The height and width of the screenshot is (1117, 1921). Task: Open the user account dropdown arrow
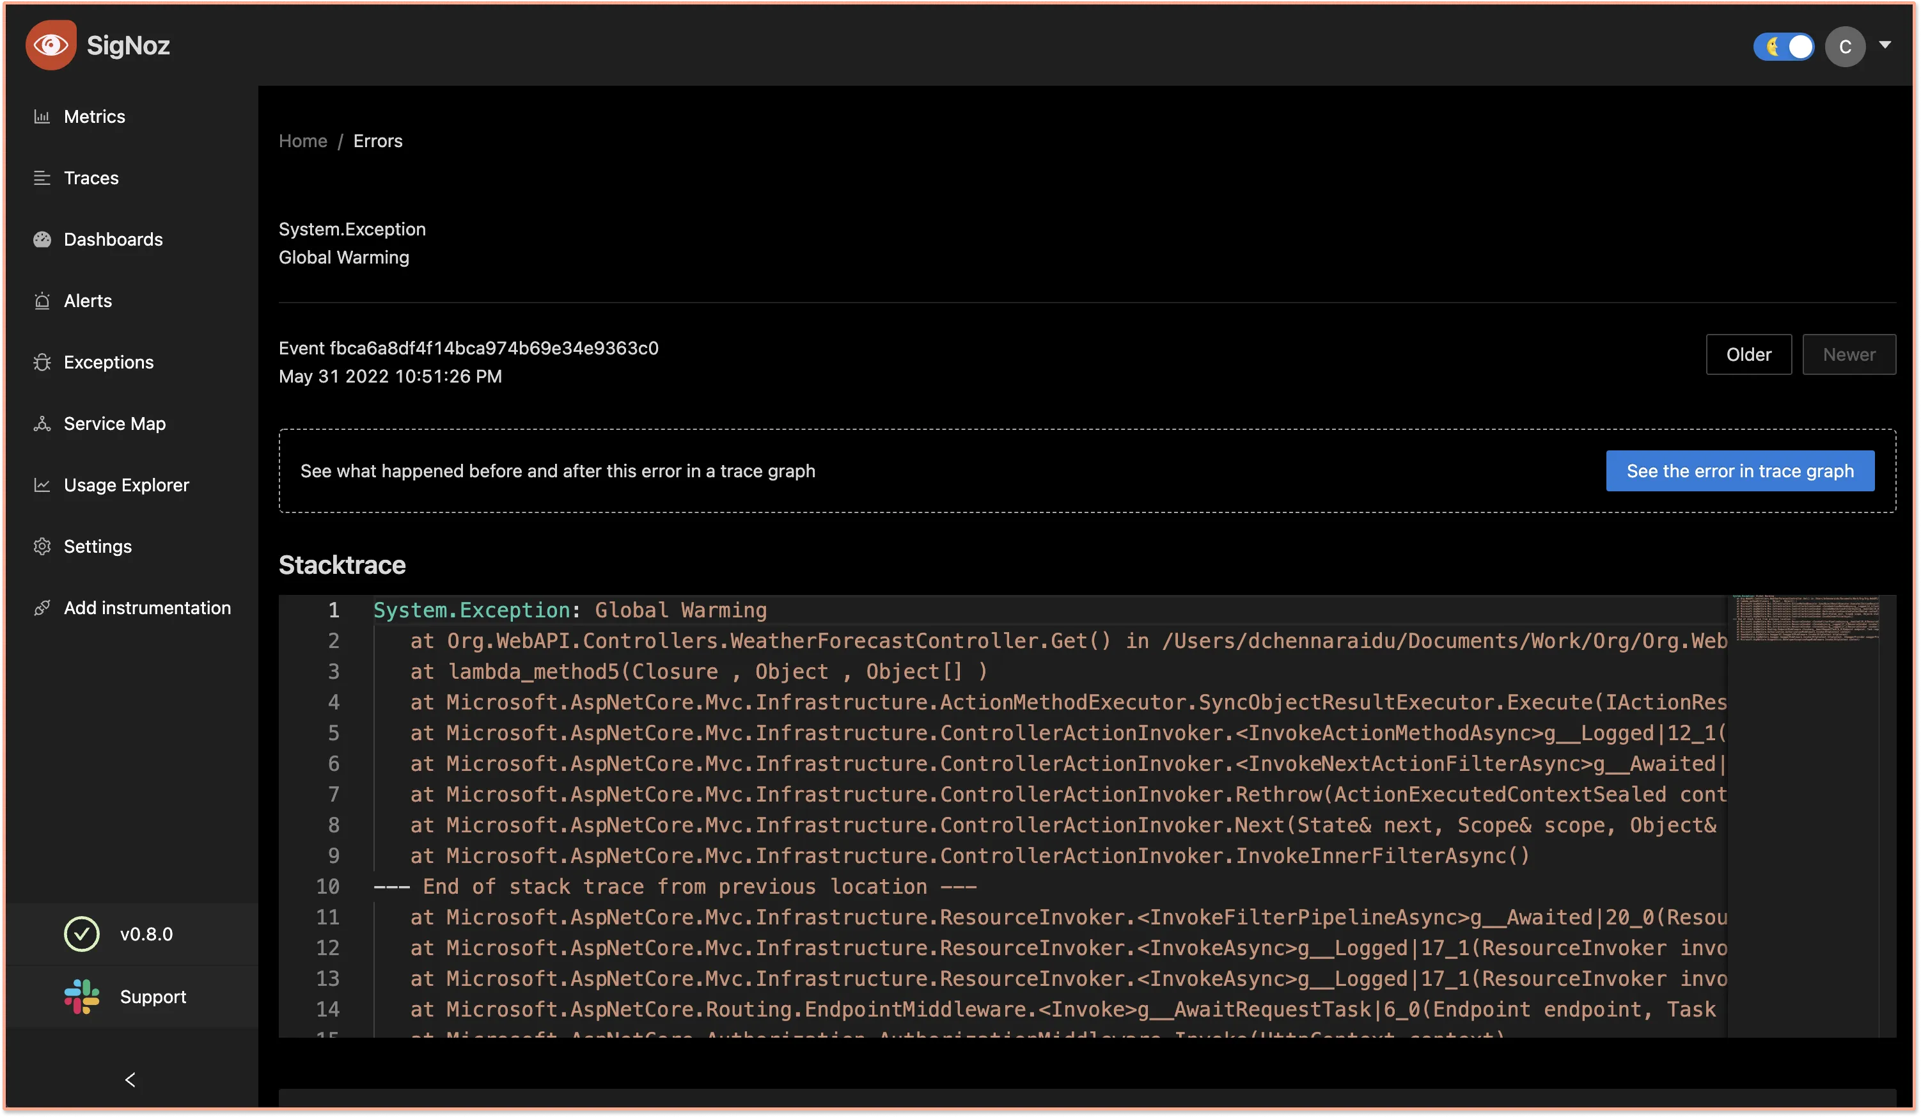(1885, 45)
